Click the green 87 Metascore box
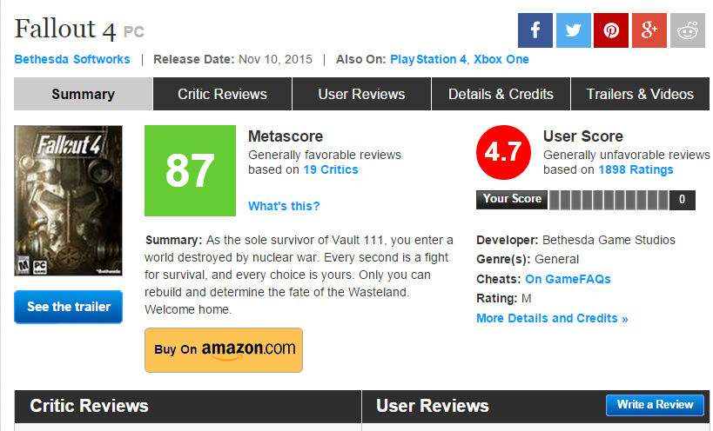The height and width of the screenshot is (431, 713). 190,170
